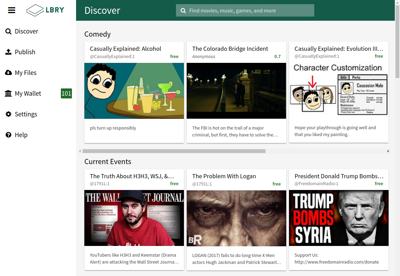Click the Character Customization thumbnail
The height and width of the screenshot is (276, 400).
(x=339, y=91)
